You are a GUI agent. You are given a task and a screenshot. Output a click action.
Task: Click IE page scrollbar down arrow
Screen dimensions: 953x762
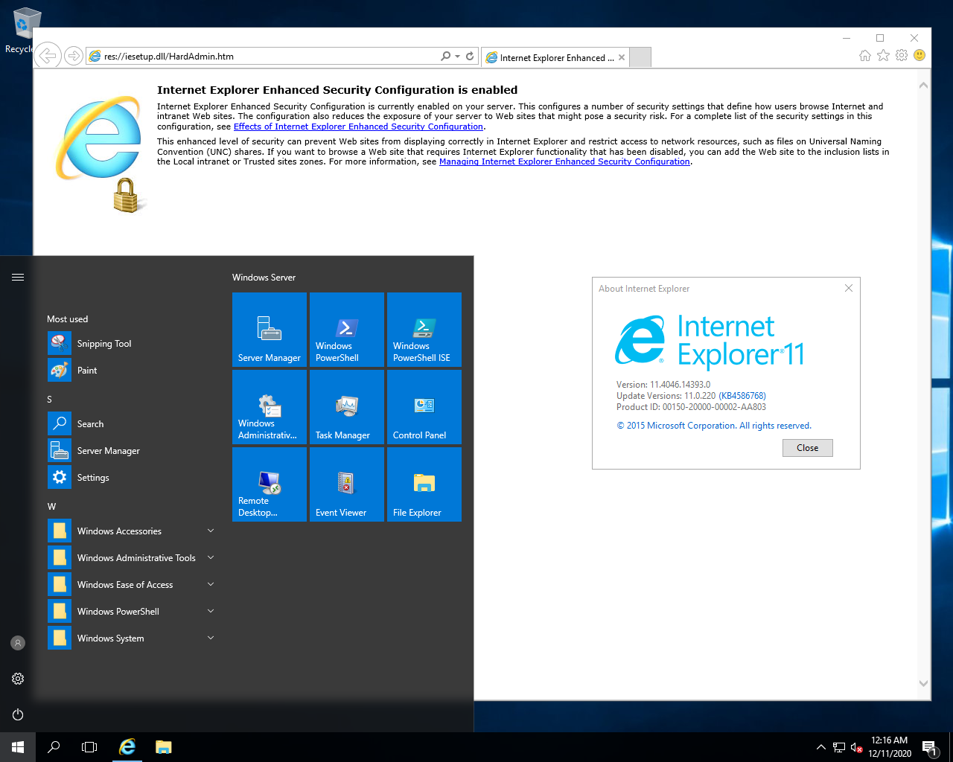coord(923,683)
